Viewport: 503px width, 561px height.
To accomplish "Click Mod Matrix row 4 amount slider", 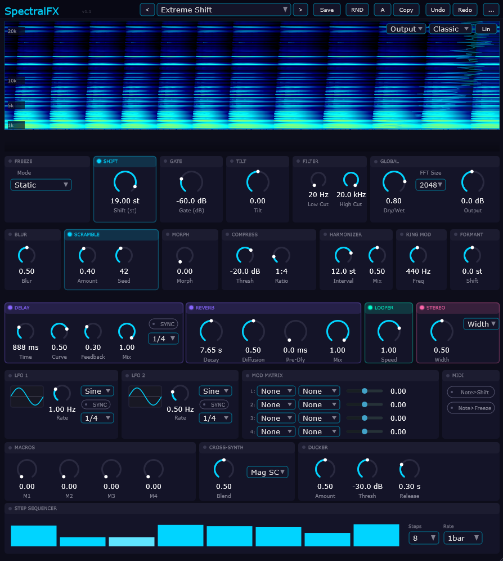I will pyautogui.click(x=365, y=432).
